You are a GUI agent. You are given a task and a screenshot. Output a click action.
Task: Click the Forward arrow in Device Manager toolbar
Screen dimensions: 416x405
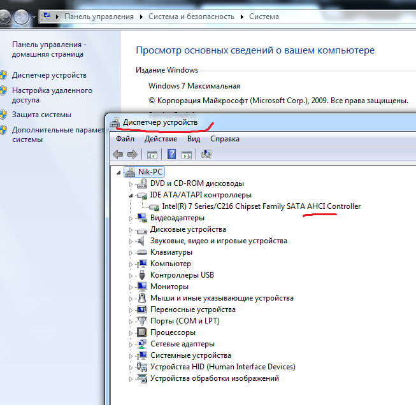tap(133, 154)
